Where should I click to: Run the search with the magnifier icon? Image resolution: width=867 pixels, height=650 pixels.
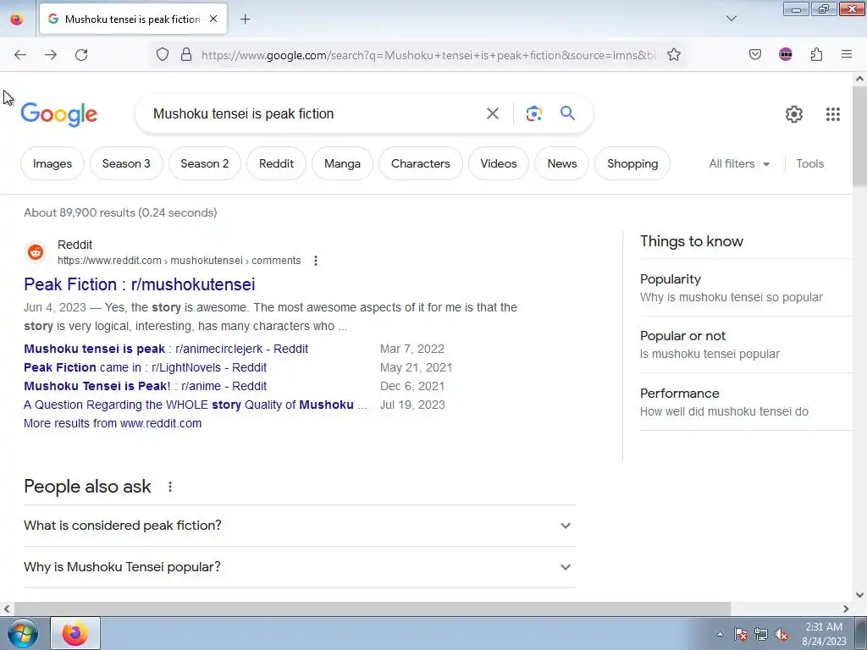[567, 113]
